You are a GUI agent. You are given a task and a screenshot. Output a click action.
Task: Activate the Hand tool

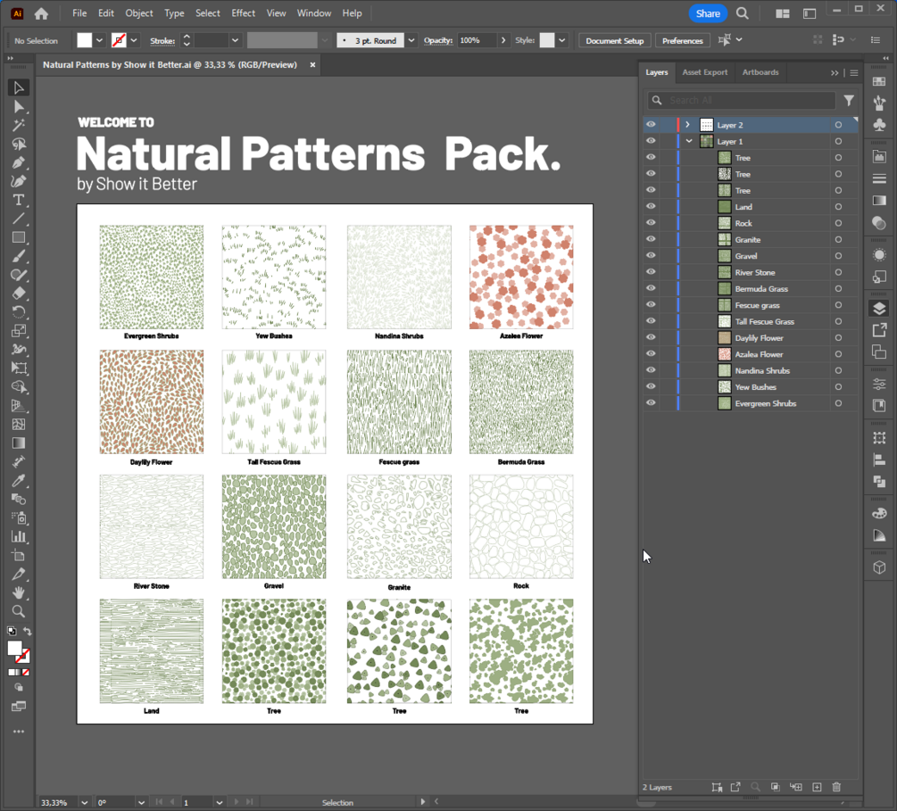pyautogui.click(x=18, y=592)
